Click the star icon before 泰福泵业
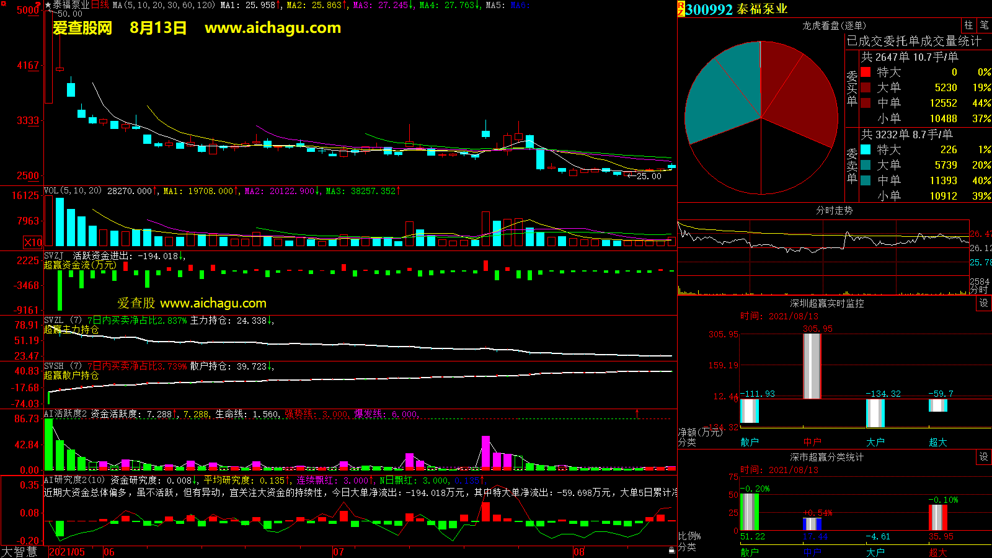The image size is (992, 558). [48, 5]
